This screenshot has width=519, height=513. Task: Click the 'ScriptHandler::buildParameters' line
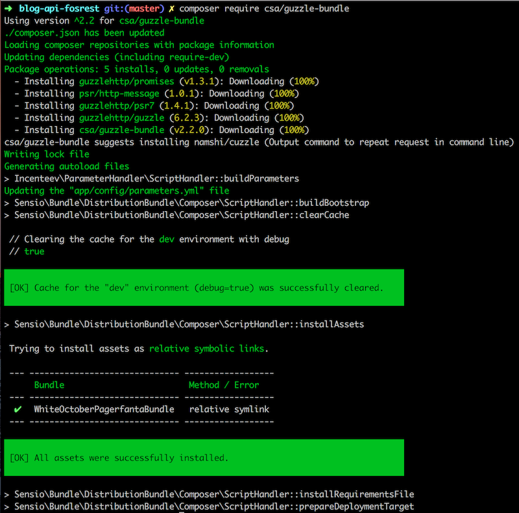click(x=152, y=179)
